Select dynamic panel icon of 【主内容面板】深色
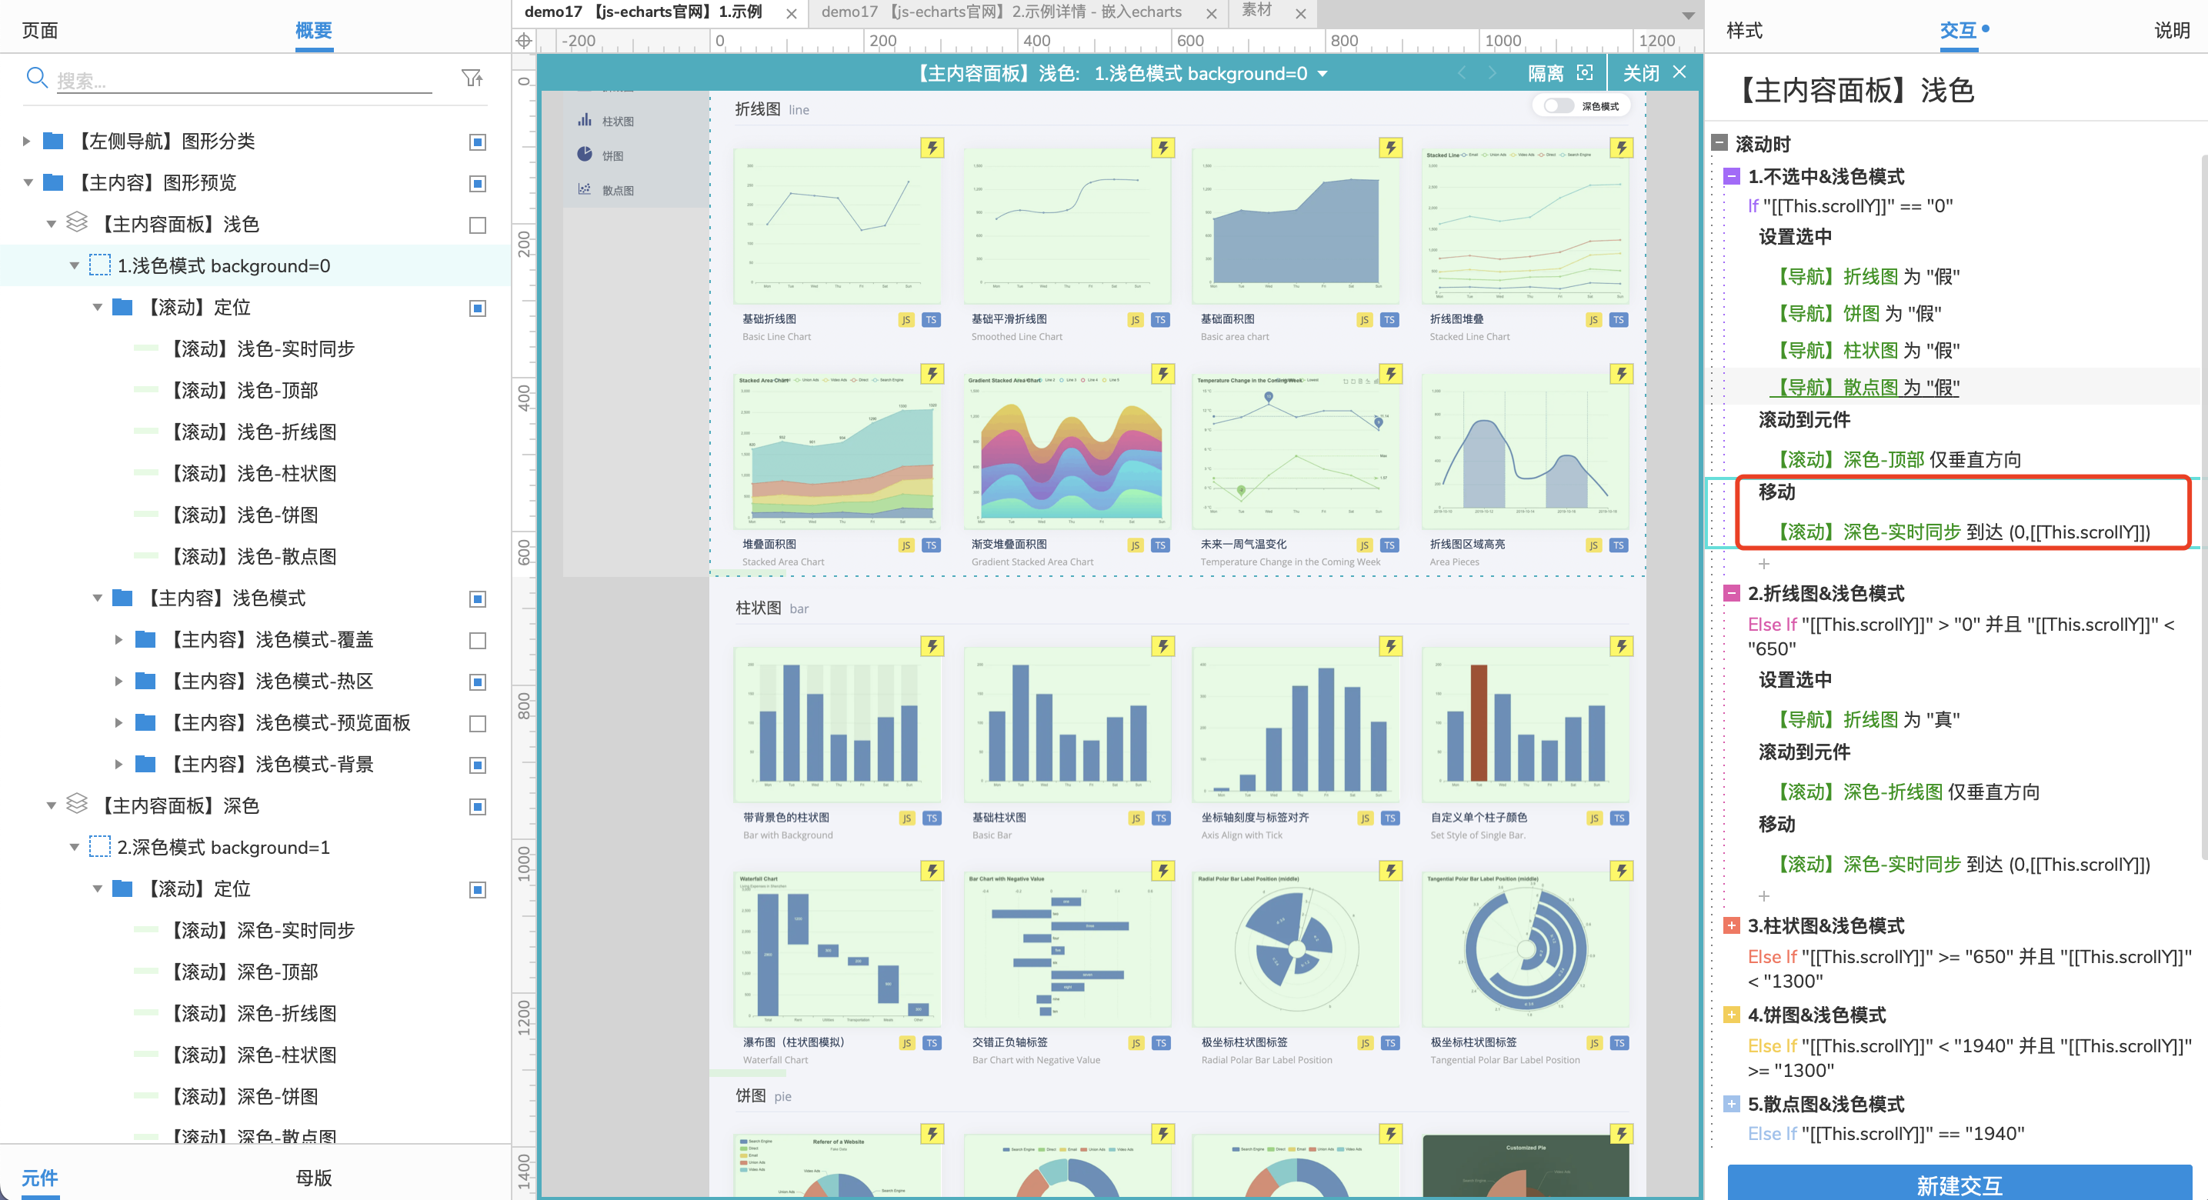2208x1200 pixels. pyautogui.click(x=77, y=804)
